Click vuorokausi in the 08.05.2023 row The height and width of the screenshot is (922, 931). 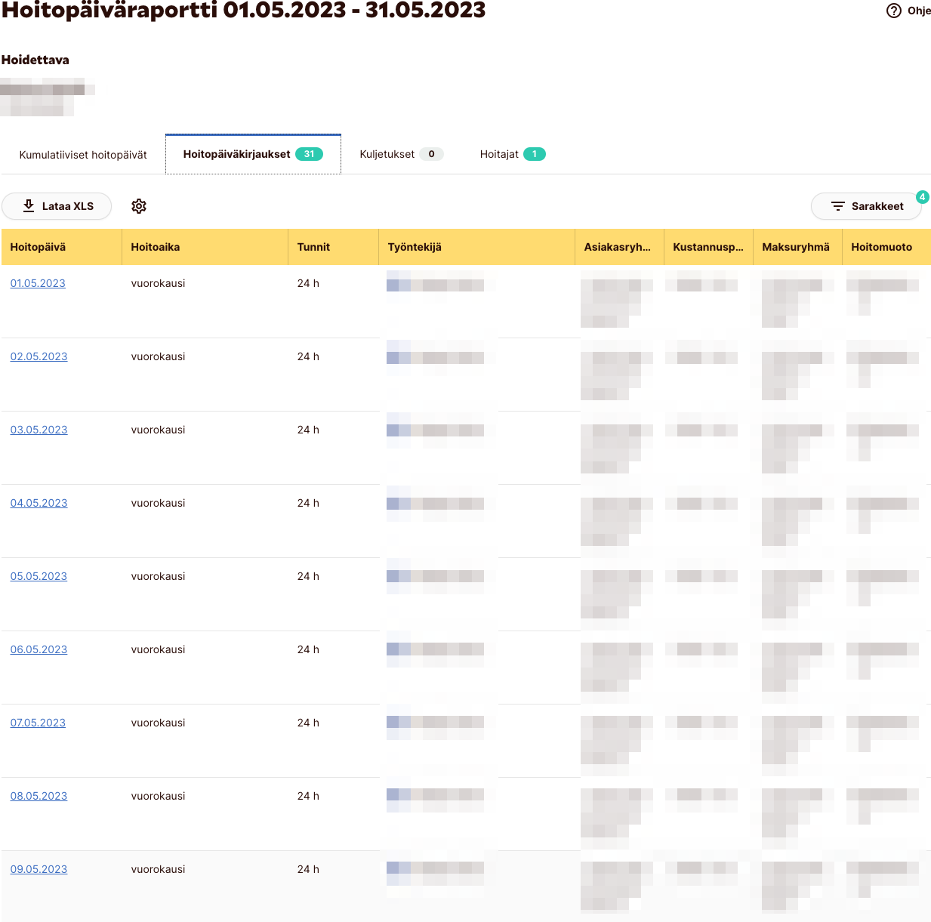[x=158, y=796]
